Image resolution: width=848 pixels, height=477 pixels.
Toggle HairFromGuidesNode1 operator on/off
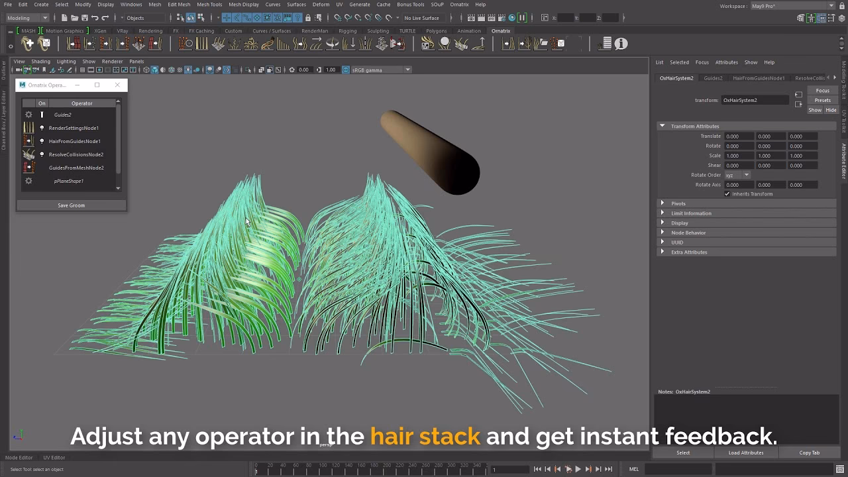click(42, 141)
